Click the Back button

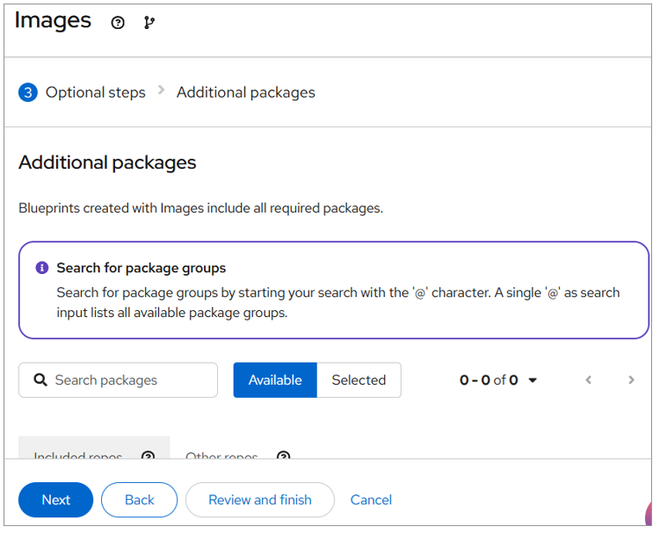[139, 500]
